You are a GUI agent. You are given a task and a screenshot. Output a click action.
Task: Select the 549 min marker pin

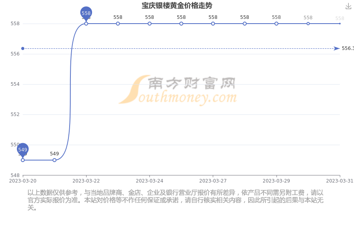click(22, 150)
